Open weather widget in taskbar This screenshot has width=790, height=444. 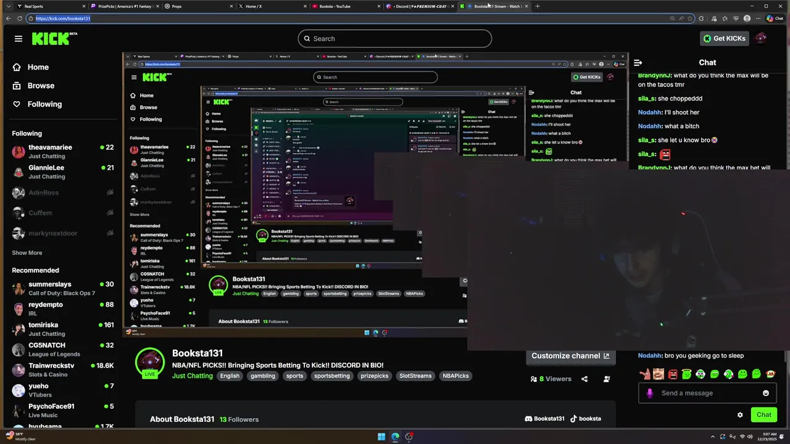click(x=22, y=437)
